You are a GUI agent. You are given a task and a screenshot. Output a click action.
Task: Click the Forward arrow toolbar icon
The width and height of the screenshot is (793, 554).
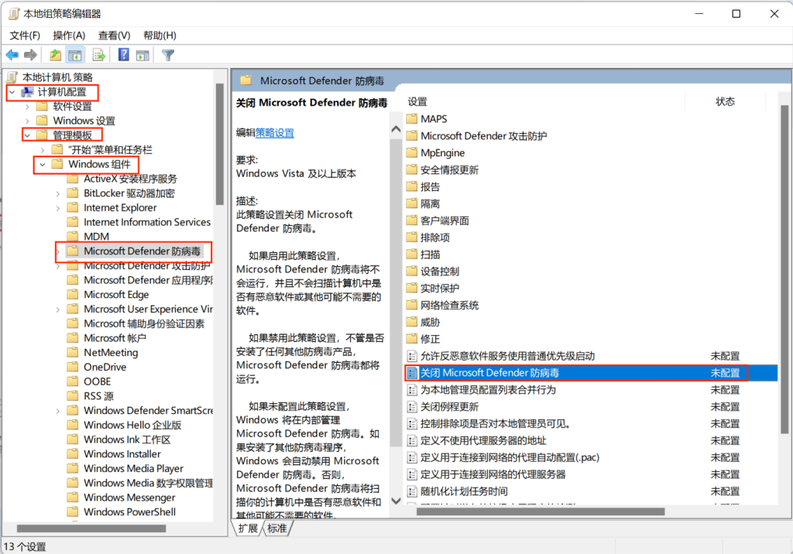pos(31,55)
